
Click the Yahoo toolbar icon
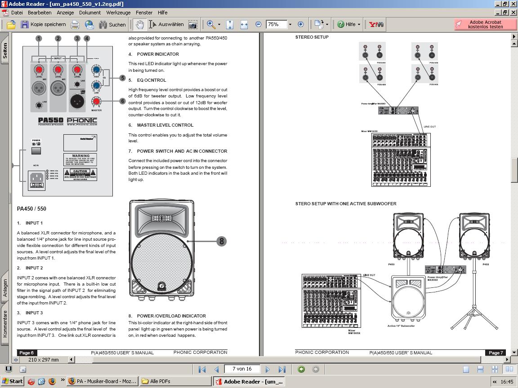[376, 24]
